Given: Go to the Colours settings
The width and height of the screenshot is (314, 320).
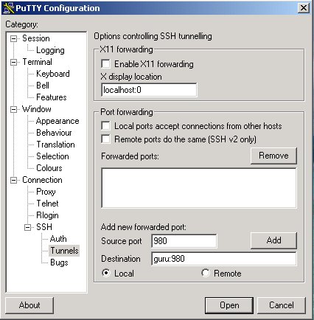Looking at the screenshot, I should pos(49,168).
